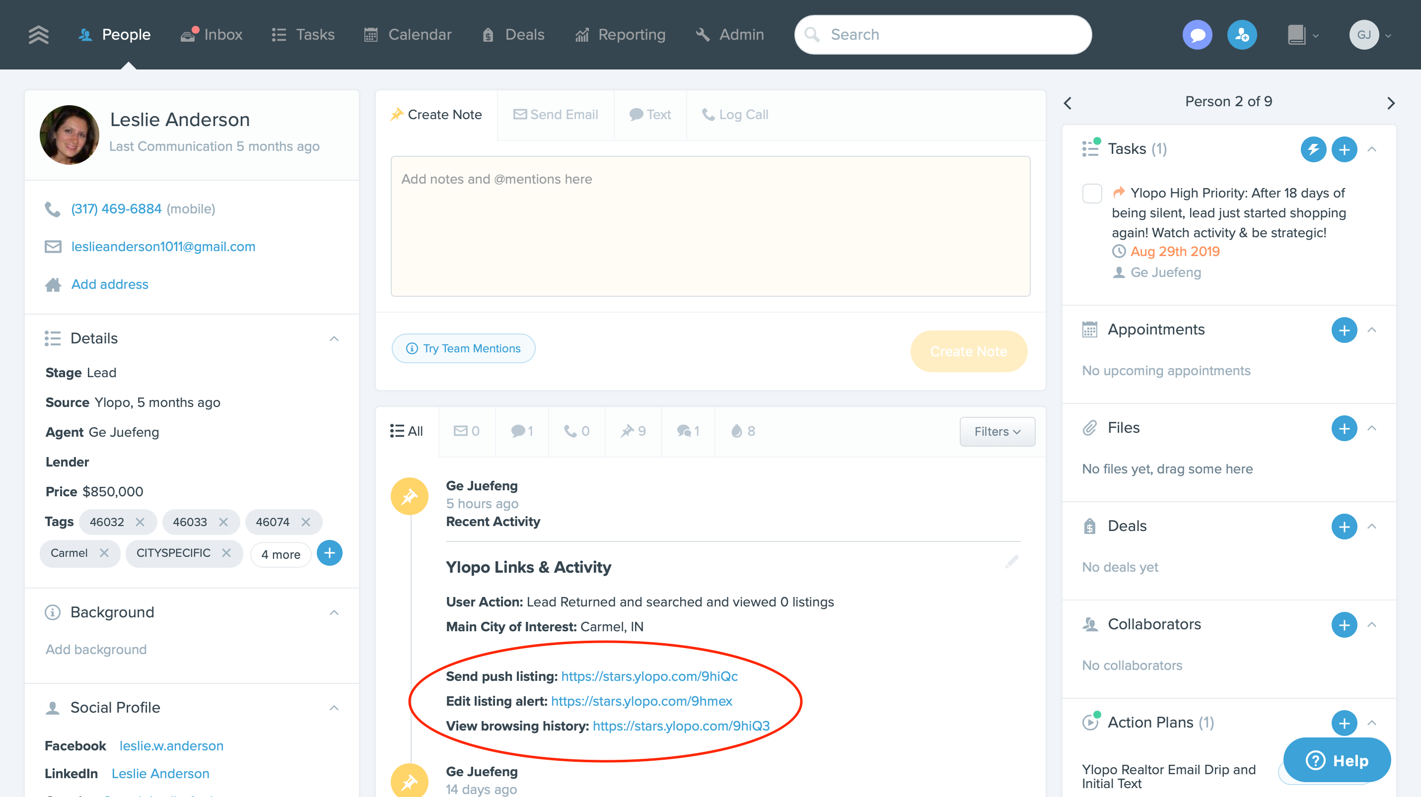
Task: Click the lightning bolt icon in Tasks
Action: (x=1313, y=149)
